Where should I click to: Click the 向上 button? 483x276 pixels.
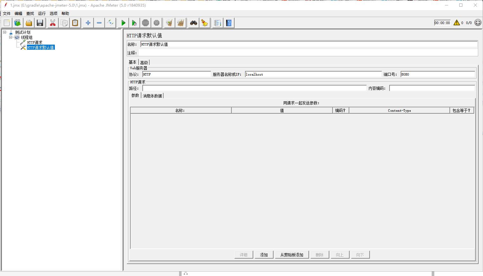pyautogui.click(x=340, y=255)
